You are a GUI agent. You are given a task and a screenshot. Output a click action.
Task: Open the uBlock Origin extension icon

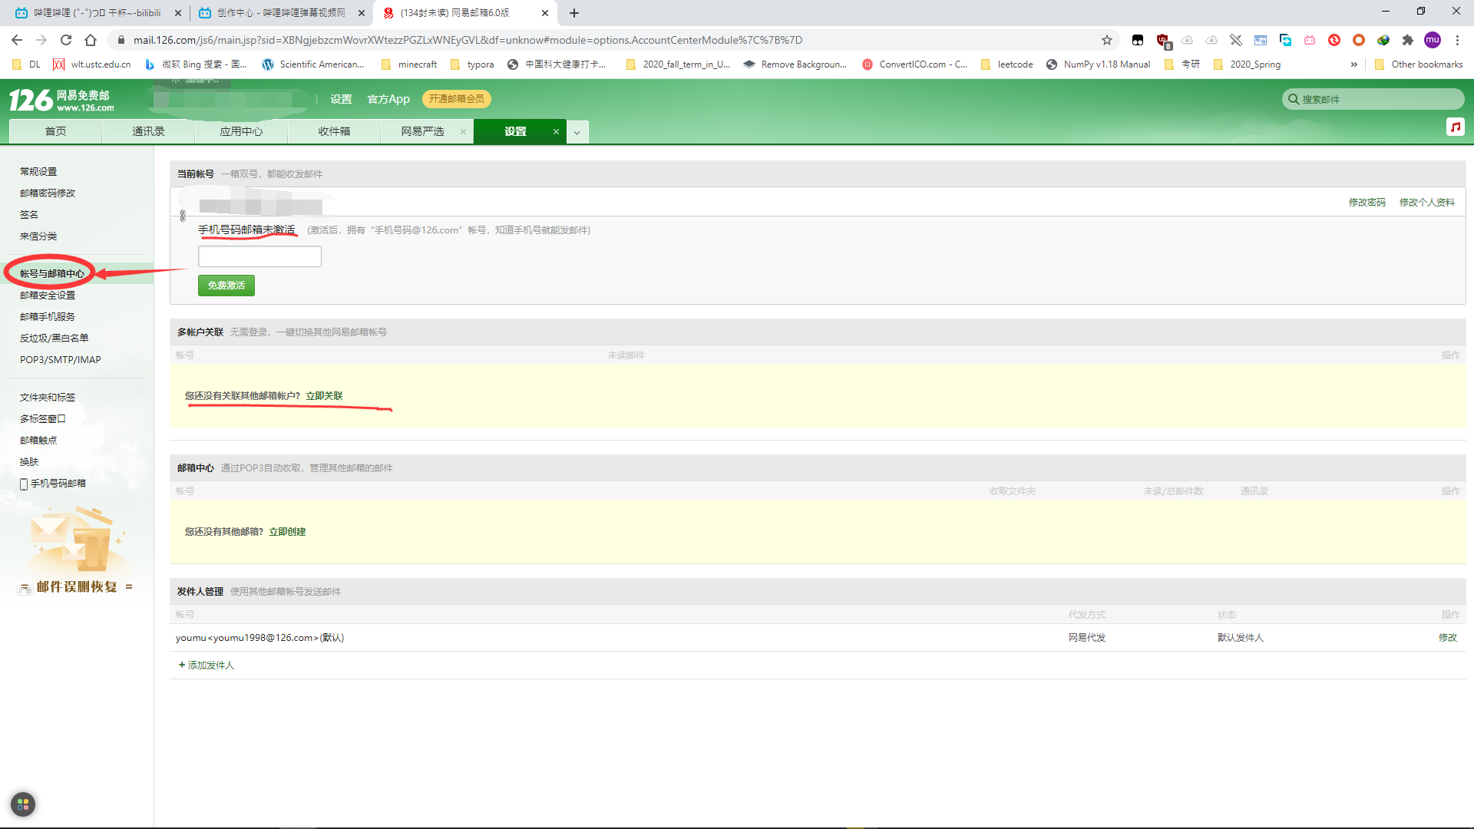click(1163, 40)
